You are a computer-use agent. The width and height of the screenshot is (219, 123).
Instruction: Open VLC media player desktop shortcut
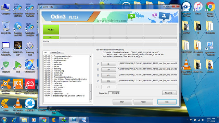18,106
